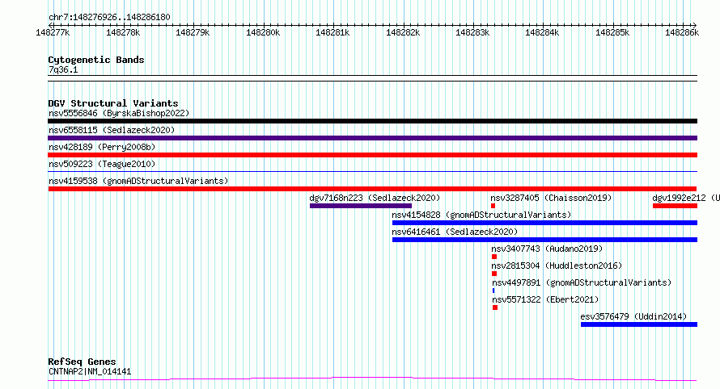This screenshot has height=389, width=720.
Task: Select the red nsv428189 variant bar
Action: (x=372, y=155)
